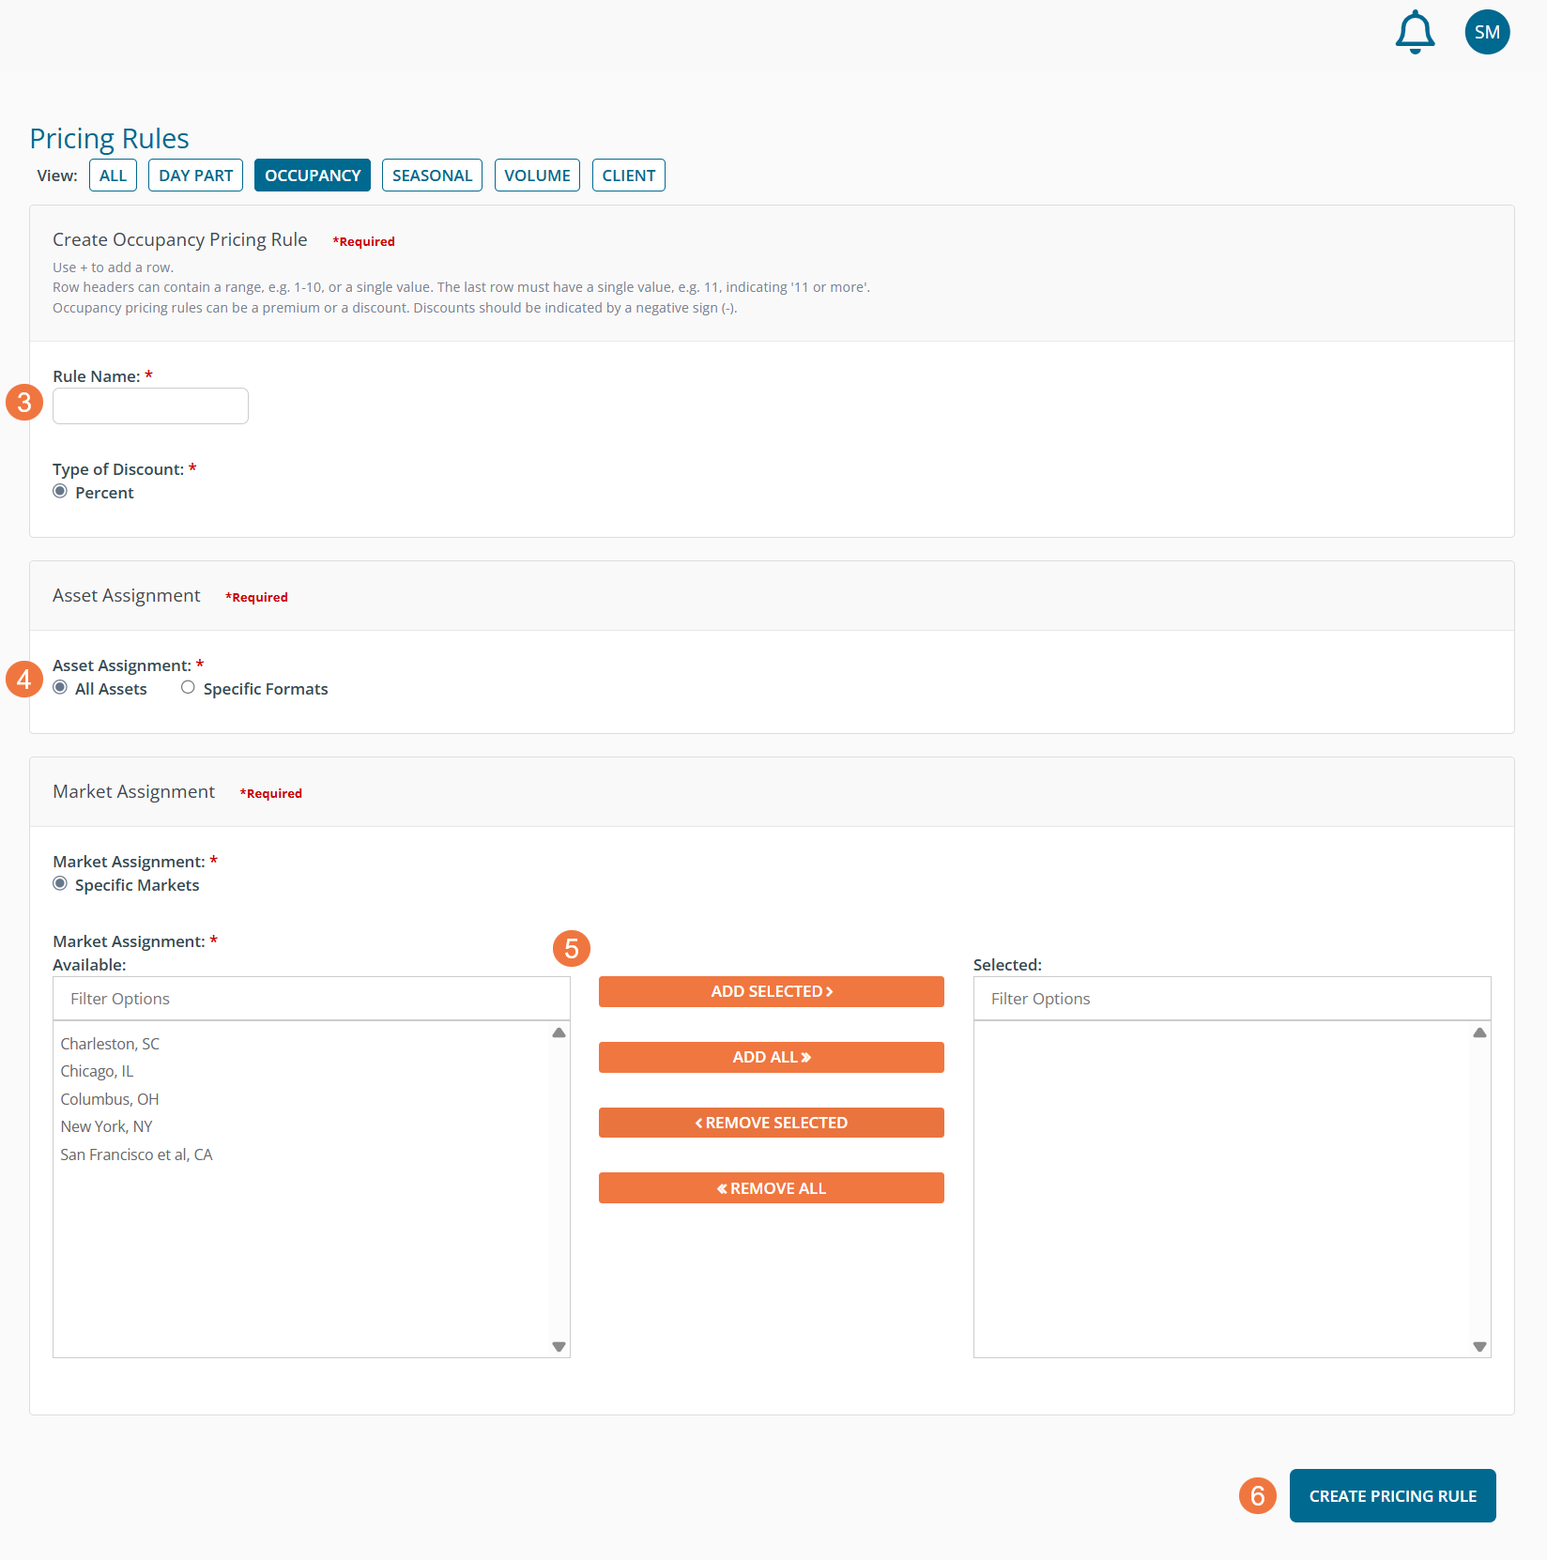Click the Rule Name text field
The width and height of the screenshot is (1547, 1560).
pos(150,406)
